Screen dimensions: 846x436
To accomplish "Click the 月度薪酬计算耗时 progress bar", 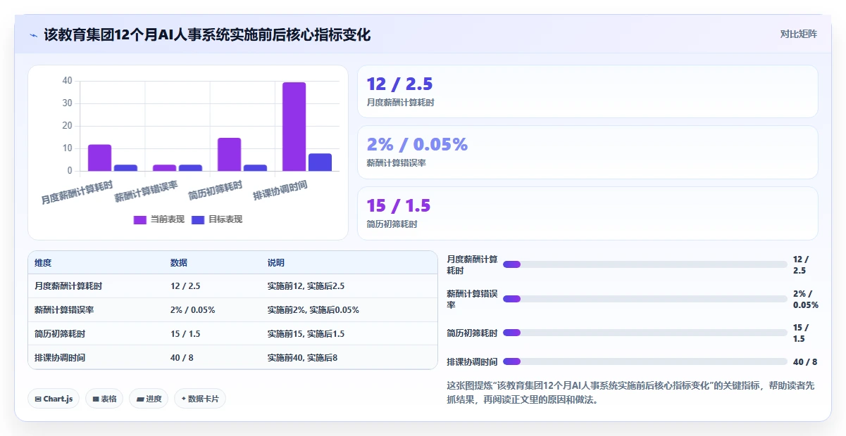I will [645, 264].
